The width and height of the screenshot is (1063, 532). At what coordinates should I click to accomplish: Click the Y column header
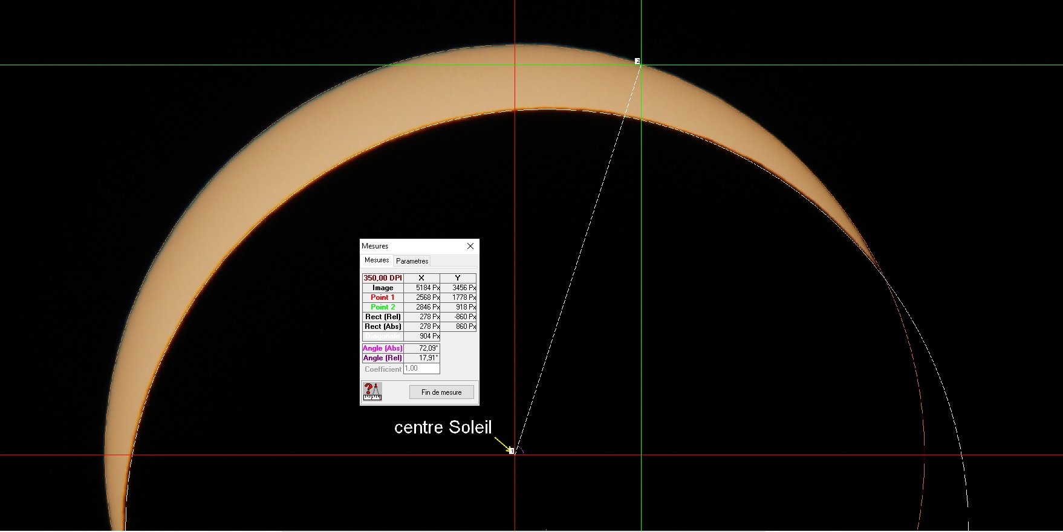tap(458, 278)
